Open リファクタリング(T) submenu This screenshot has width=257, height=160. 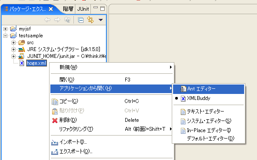(111, 129)
